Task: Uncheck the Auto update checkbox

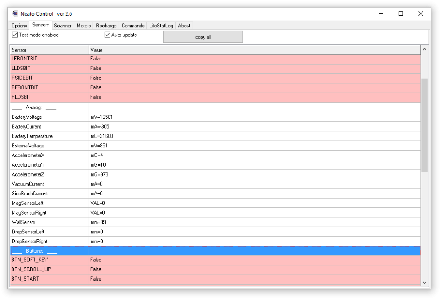Action: click(107, 35)
